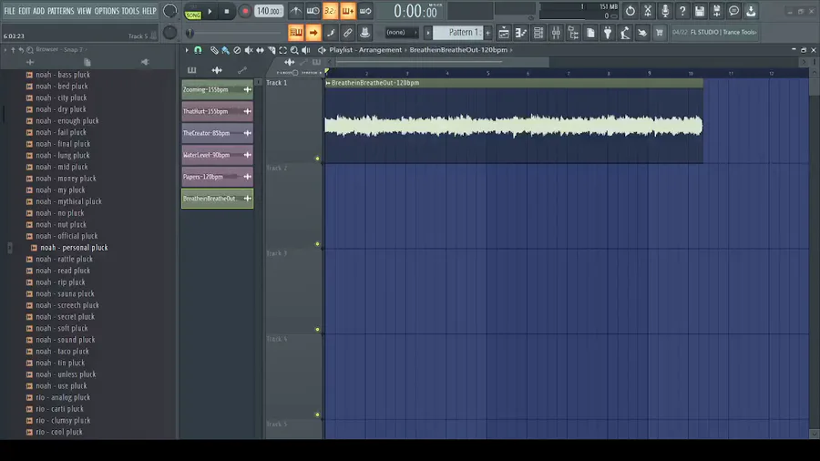Image resolution: width=820 pixels, height=461 pixels.
Task: Toggle playlist snap magnet icon
Action: point(198,50)
